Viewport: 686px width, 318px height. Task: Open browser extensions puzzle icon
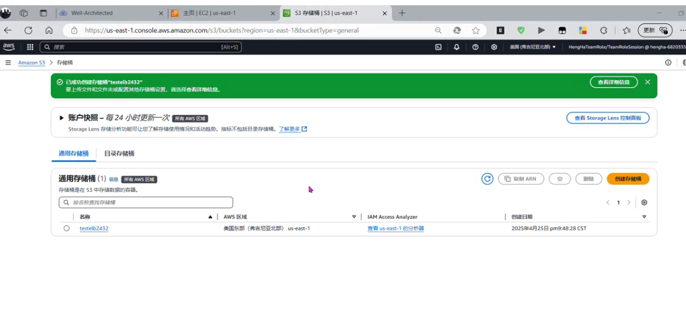pos(603,31)
